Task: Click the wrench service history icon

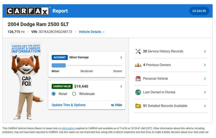Action: tap(138, 51)
